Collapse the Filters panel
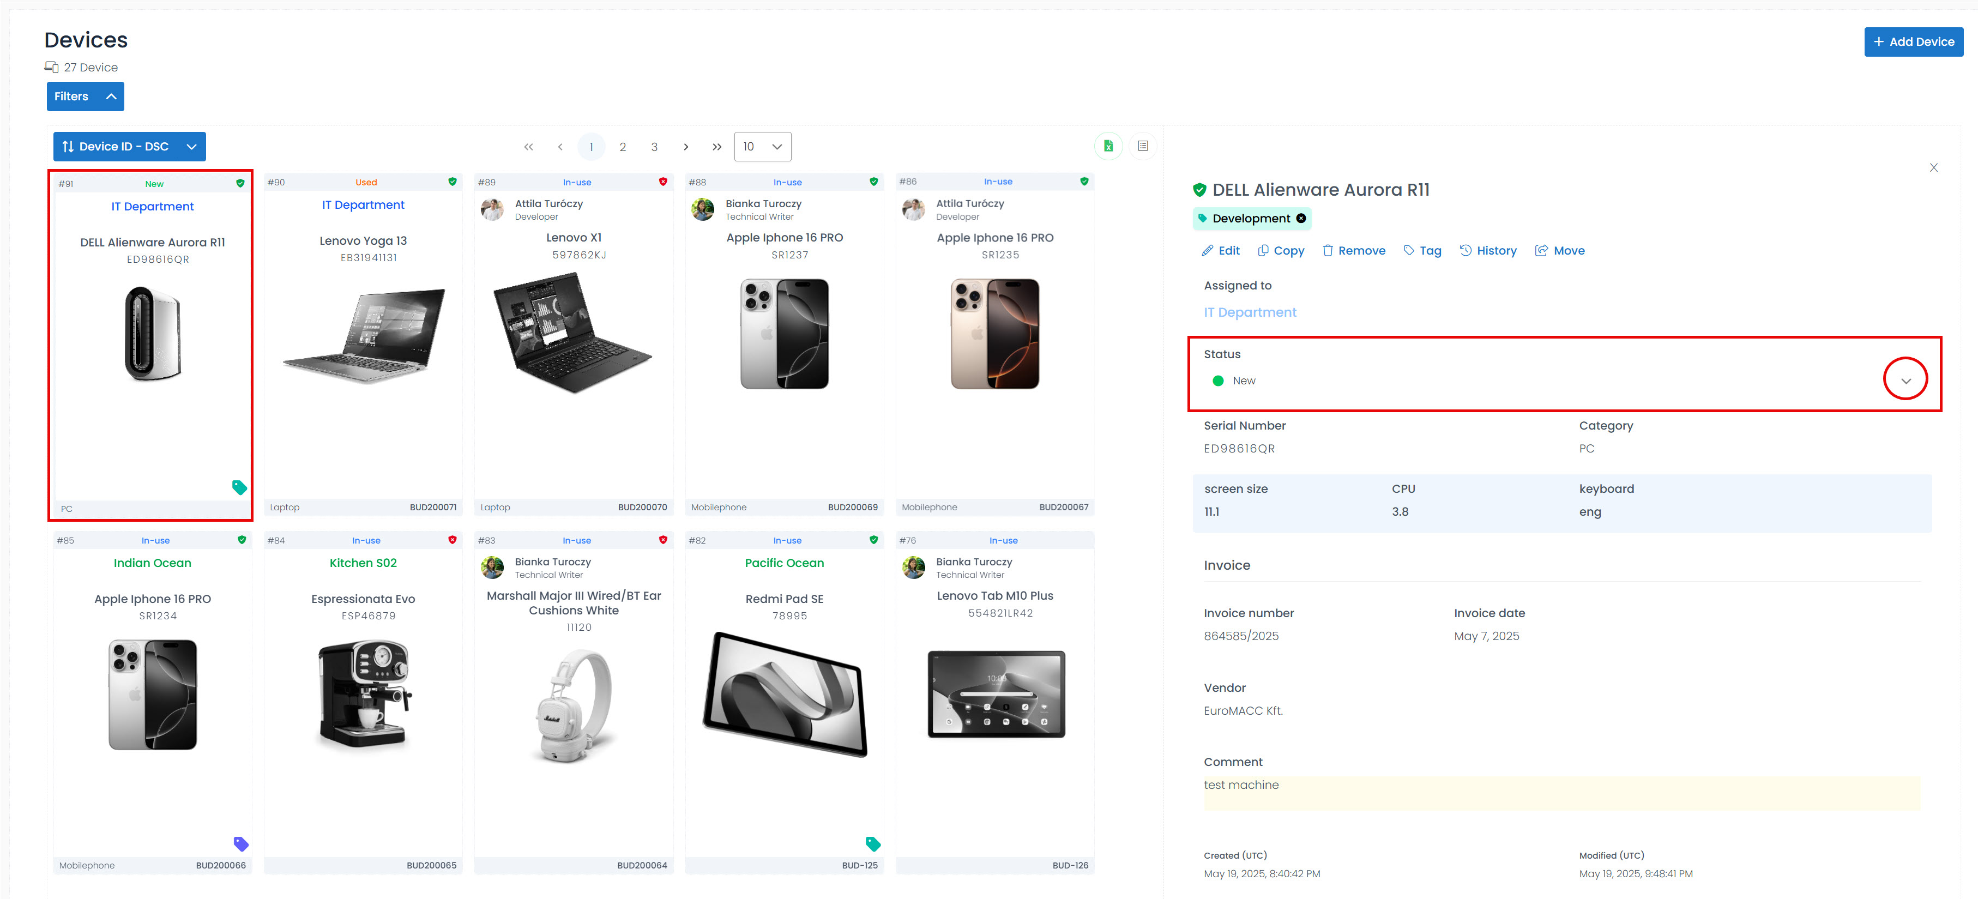The height and width of the screenshot is (899, 1978). pyautogui.click(x=85, y=96)
